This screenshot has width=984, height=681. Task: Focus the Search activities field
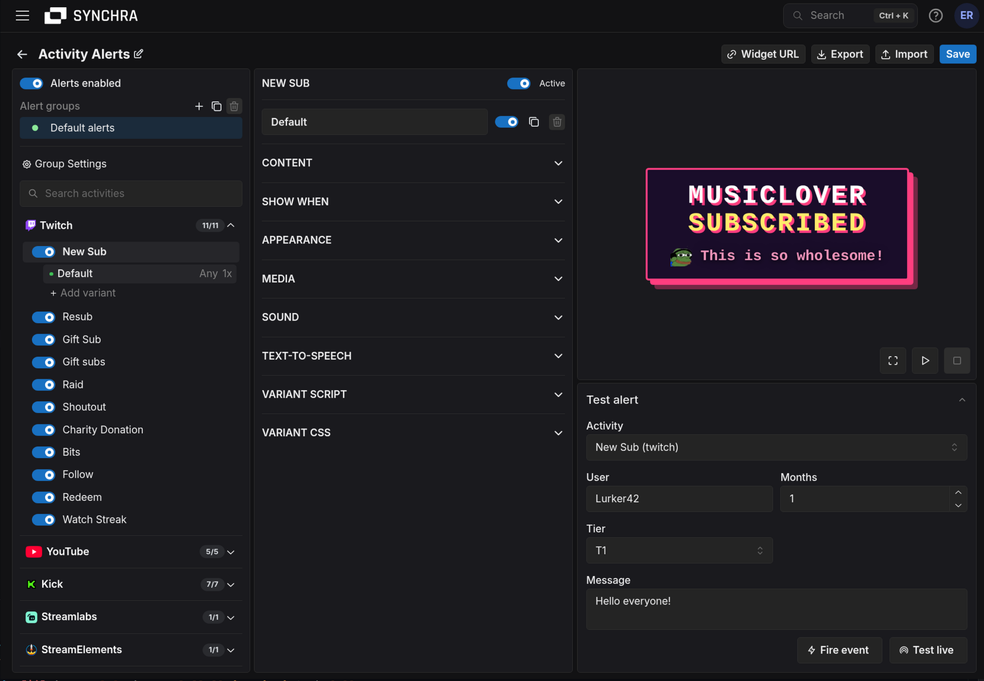coord(131,194)
